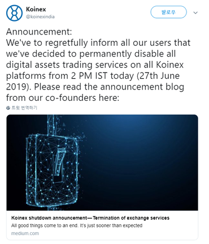Open the Koinex profile avatar
Viewport: 209px width, 244px height.
[x=14, y=13]
